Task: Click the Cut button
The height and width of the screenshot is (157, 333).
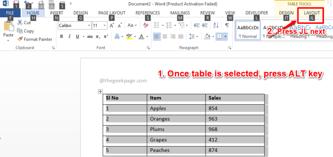Action: 24,22
